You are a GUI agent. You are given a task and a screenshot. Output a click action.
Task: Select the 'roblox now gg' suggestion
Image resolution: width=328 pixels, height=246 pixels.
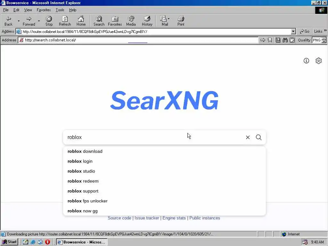pos(164,211)
